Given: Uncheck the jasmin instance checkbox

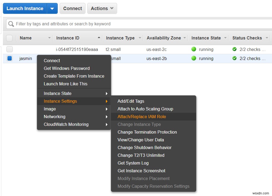Looking at the screenshot, I should pyautogui.click(x=9, y=58).
